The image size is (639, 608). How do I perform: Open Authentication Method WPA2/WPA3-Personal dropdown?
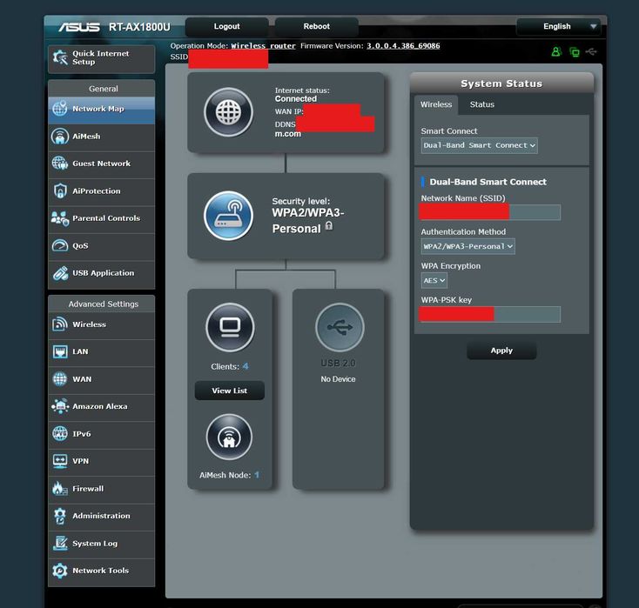click(467, 246)
